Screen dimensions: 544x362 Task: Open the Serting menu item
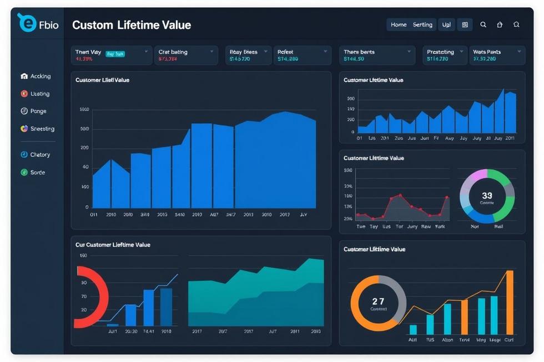point(422,24)
